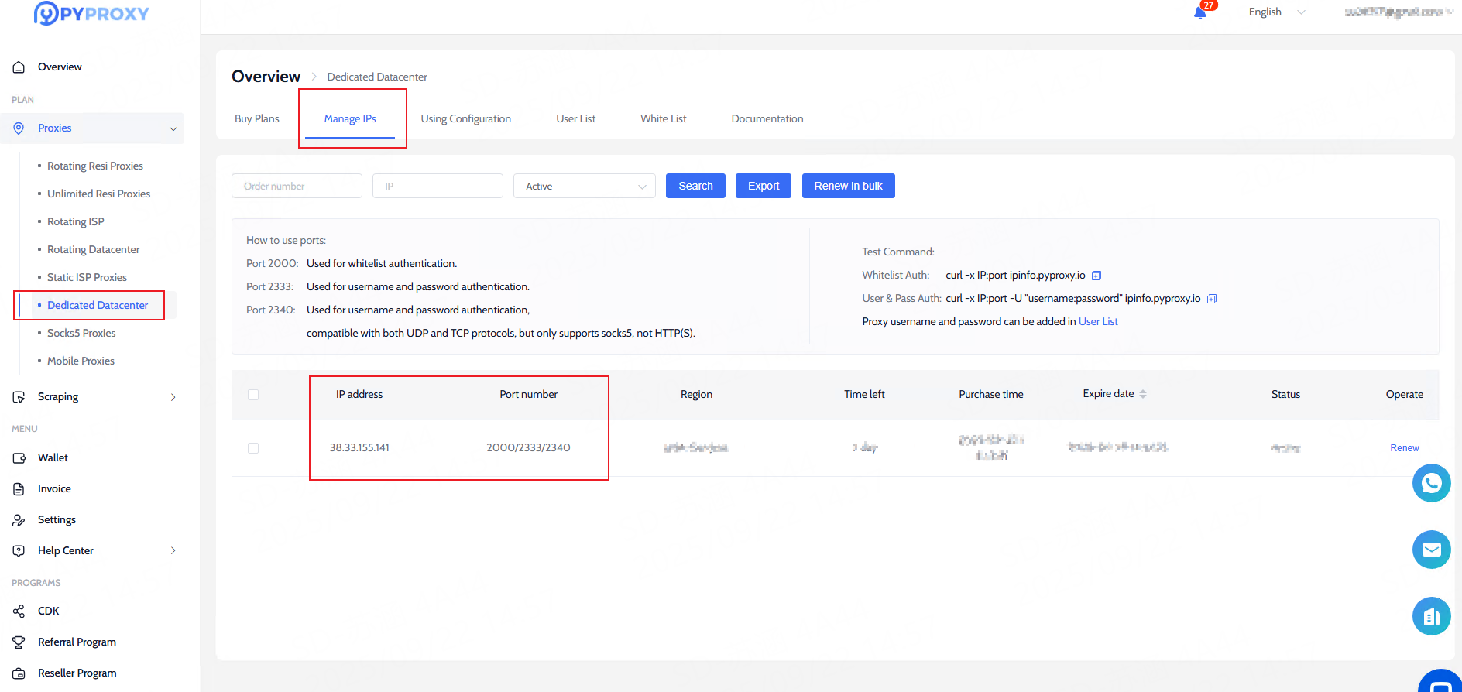Click the notification bell icon
The width and height of the screenshot is (1462, 692).
(x=1199, y=12)
